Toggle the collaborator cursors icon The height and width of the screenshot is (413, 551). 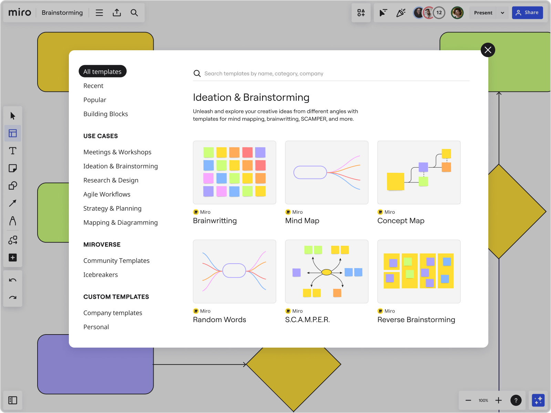[x=383, y=13]
